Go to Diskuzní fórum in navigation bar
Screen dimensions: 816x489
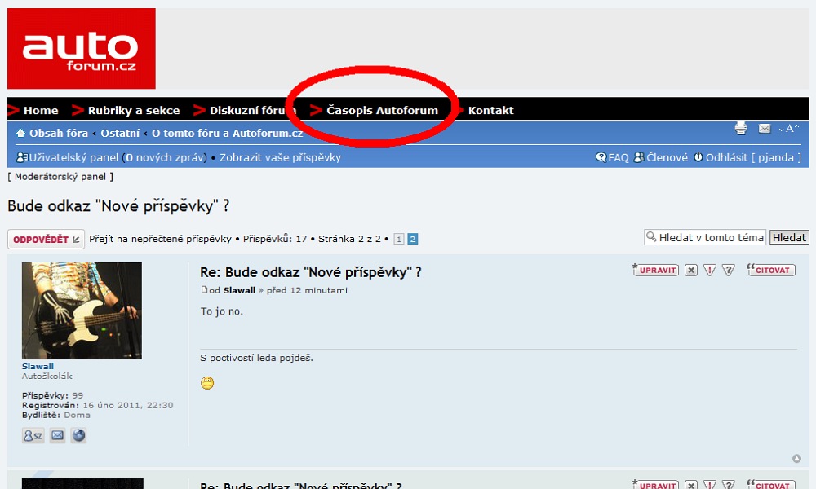point(252,110)
